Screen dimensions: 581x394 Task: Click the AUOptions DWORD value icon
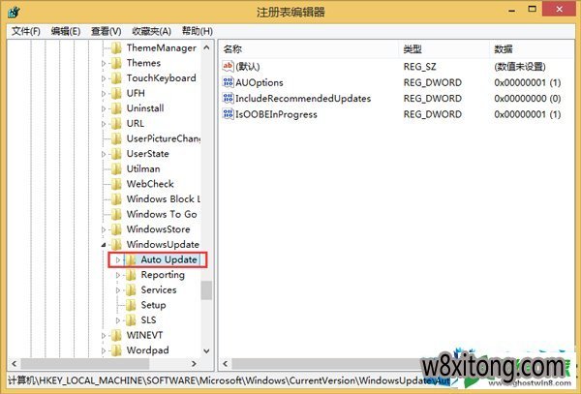point(228,82)
